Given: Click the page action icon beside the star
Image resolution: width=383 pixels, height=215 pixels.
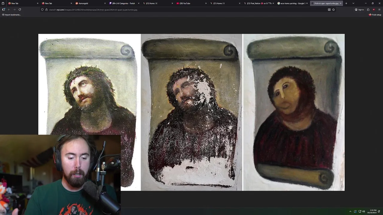Looking at the screenshot, I should 329,10.
